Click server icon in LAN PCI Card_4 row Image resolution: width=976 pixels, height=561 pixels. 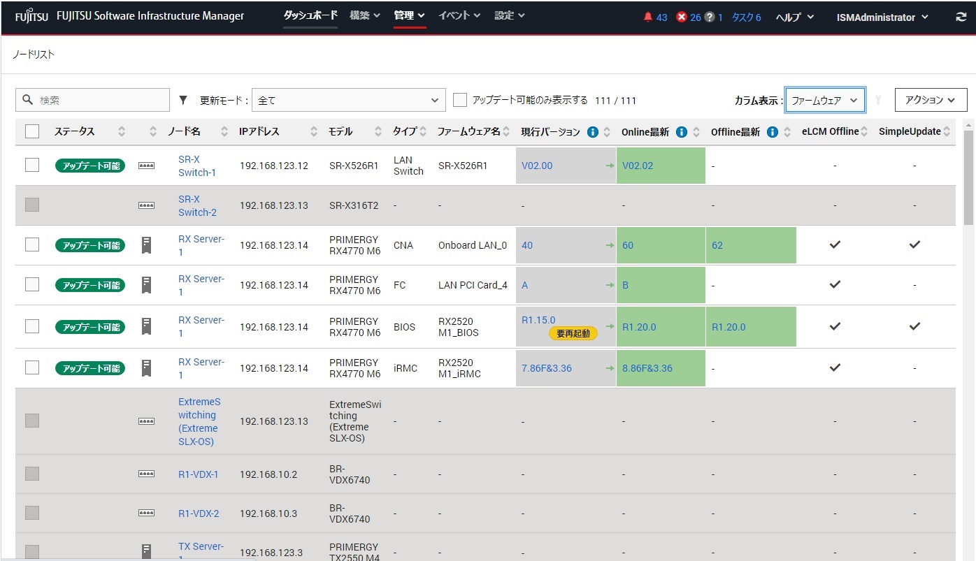click(146, 285)
